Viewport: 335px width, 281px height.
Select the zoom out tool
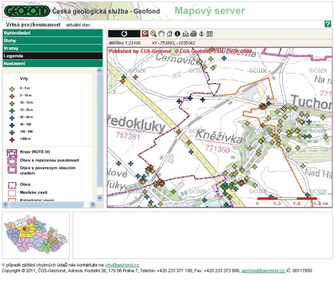153,34
